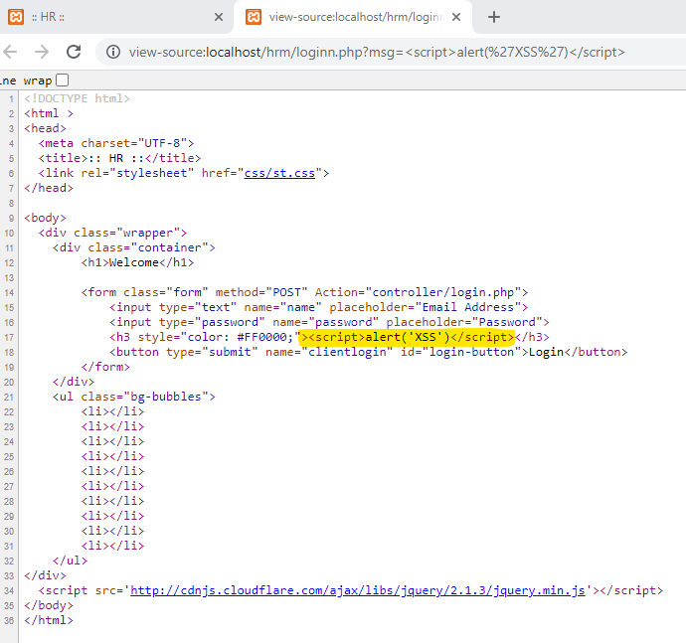Click the browser back arrow
Screen dimensions: 686x643
pyautogui.click(x=10, y=52)
